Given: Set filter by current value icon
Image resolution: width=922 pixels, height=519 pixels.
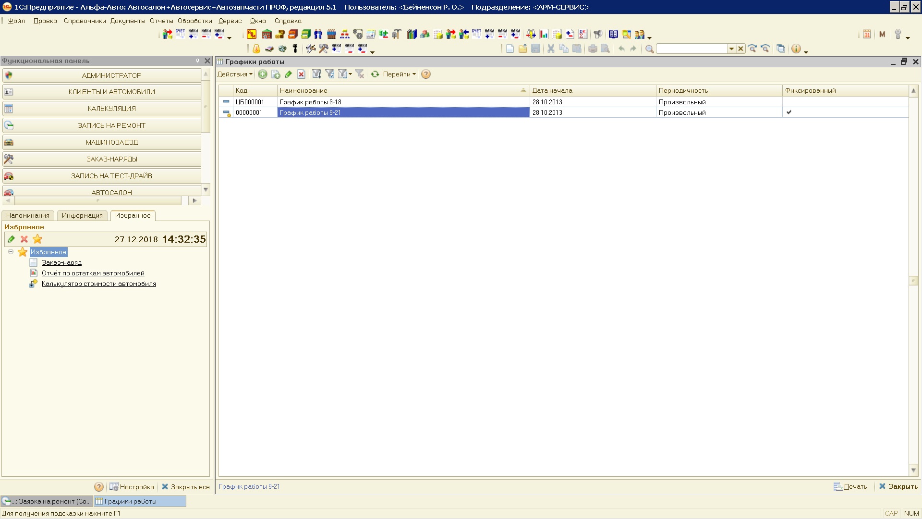Looking at the screenshot, I should click(x=330, y=74).
